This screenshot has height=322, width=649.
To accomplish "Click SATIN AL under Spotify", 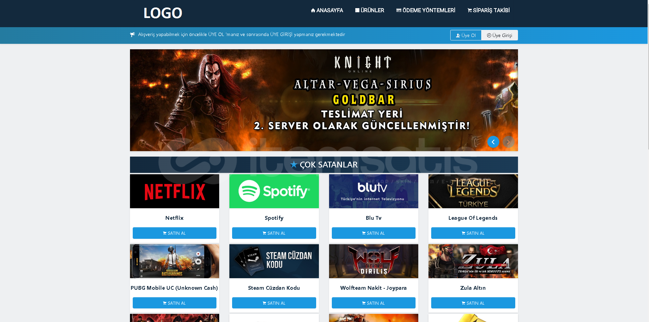I will coord(274,233).
